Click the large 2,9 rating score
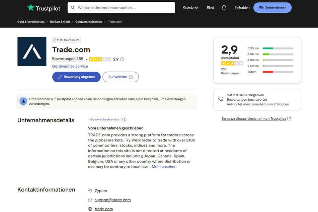The width and height of the screenshot is (318, 212). click(x=229, y=50)
